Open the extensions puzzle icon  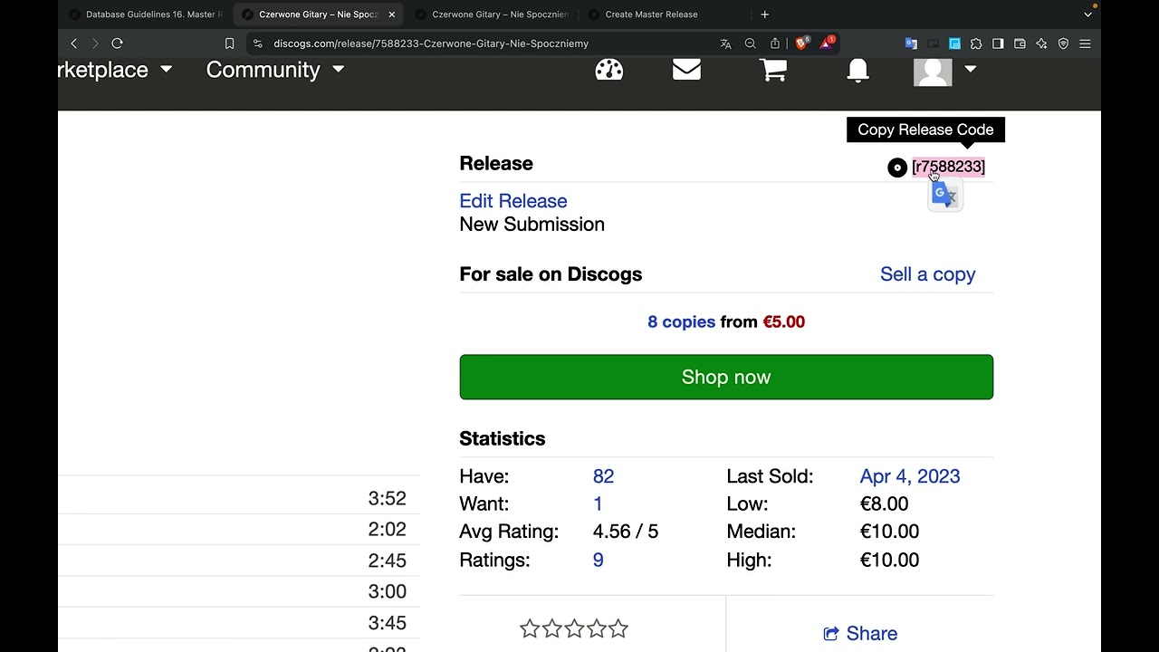click(976, 43)
